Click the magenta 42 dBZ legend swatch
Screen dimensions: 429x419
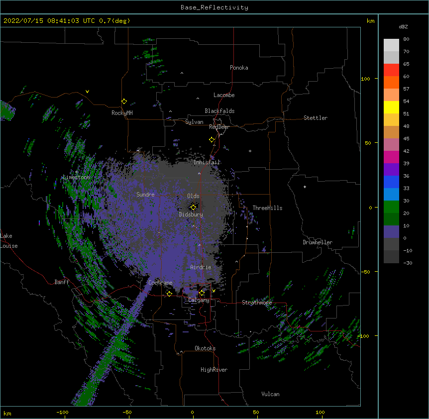tap(391, 157)
